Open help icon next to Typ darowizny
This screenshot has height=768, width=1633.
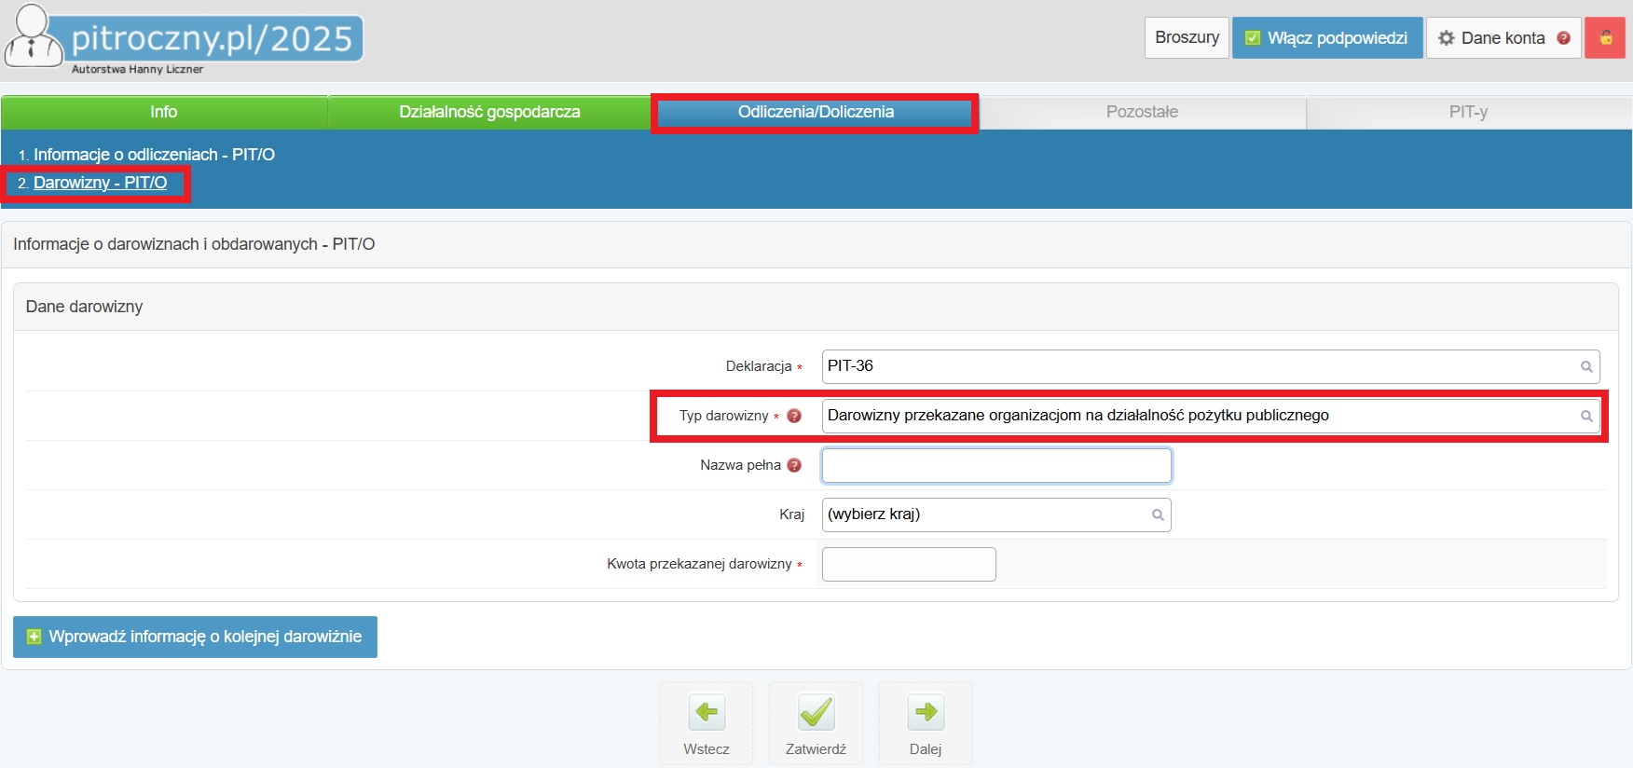pos(794,416)
